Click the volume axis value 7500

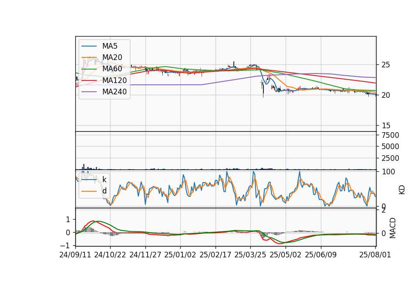[x=390, y=135]
